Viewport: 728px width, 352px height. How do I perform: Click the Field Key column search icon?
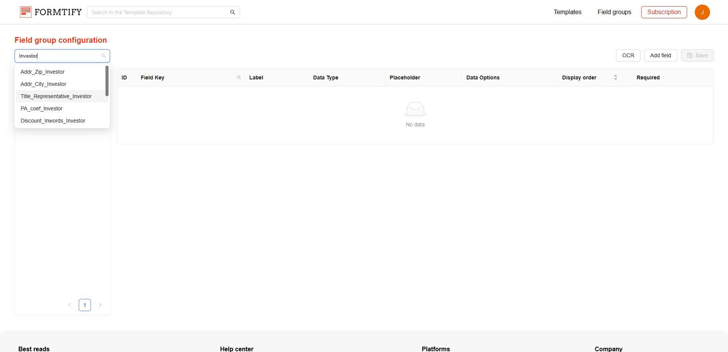(238, 78)
